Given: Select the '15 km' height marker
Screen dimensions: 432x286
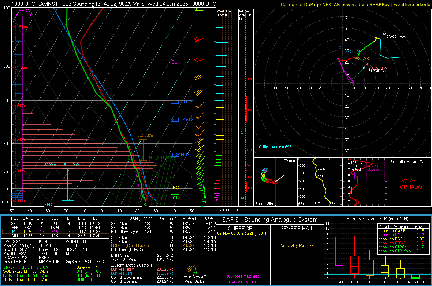Looking at the screenshot, I should [22, 27].
